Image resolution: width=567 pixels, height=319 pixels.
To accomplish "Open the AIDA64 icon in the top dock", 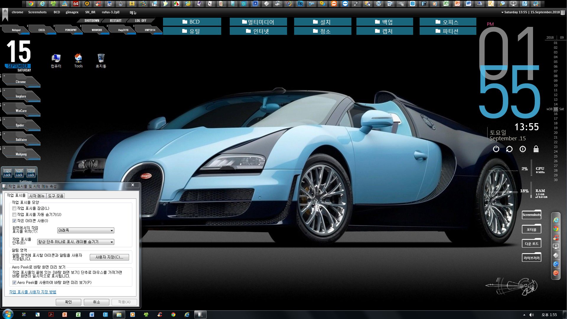I will 76,4.
